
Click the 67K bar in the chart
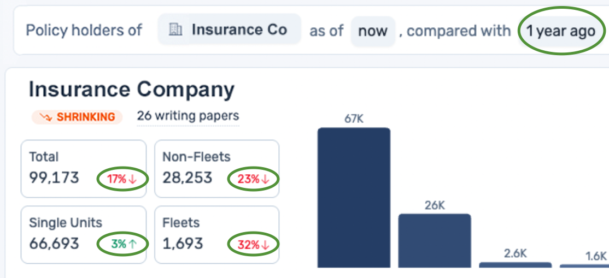354,198
